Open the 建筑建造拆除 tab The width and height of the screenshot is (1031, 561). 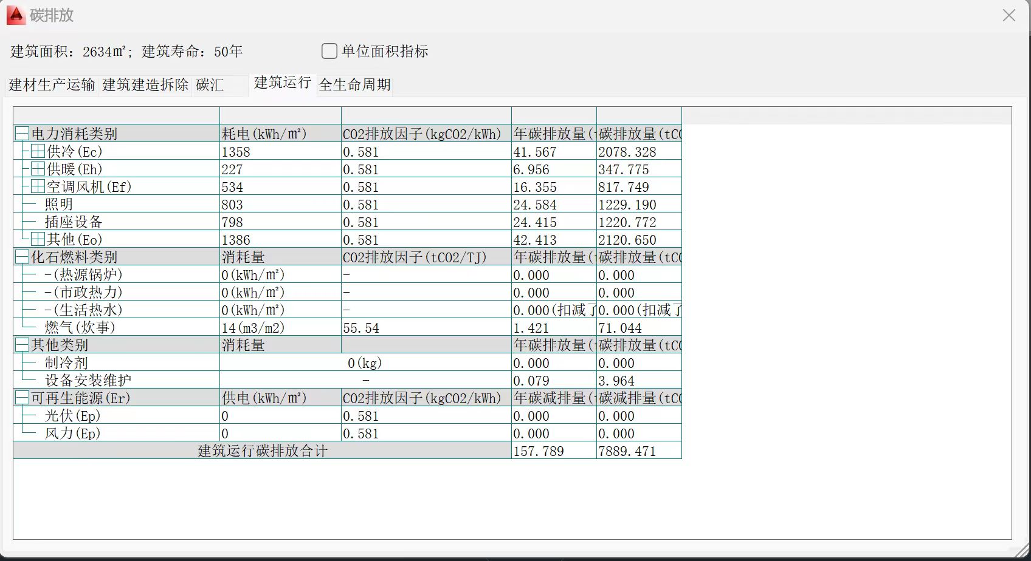(145, 85)
